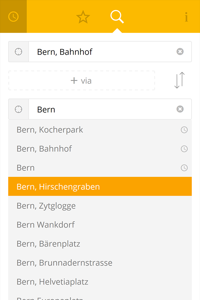Clear the Bern destination field
The height and width of the screenshot is (300, 200).
pyautogui.click(x=180, y=109)
